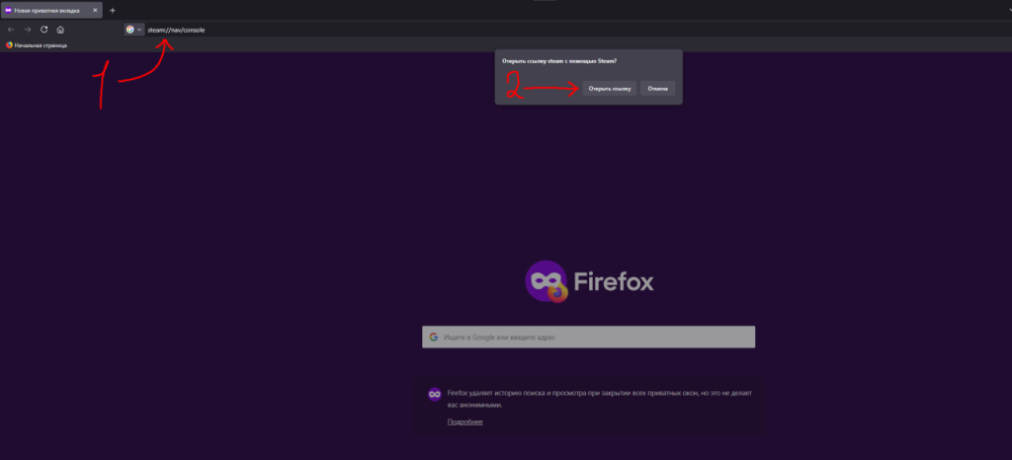Close the Новая приватная вкладка tab
Screen dimensions: 1012x460
(x=97, y=10)
